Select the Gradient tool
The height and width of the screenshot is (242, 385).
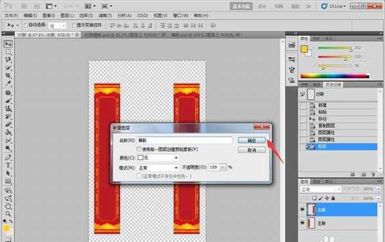coord(8,133)
